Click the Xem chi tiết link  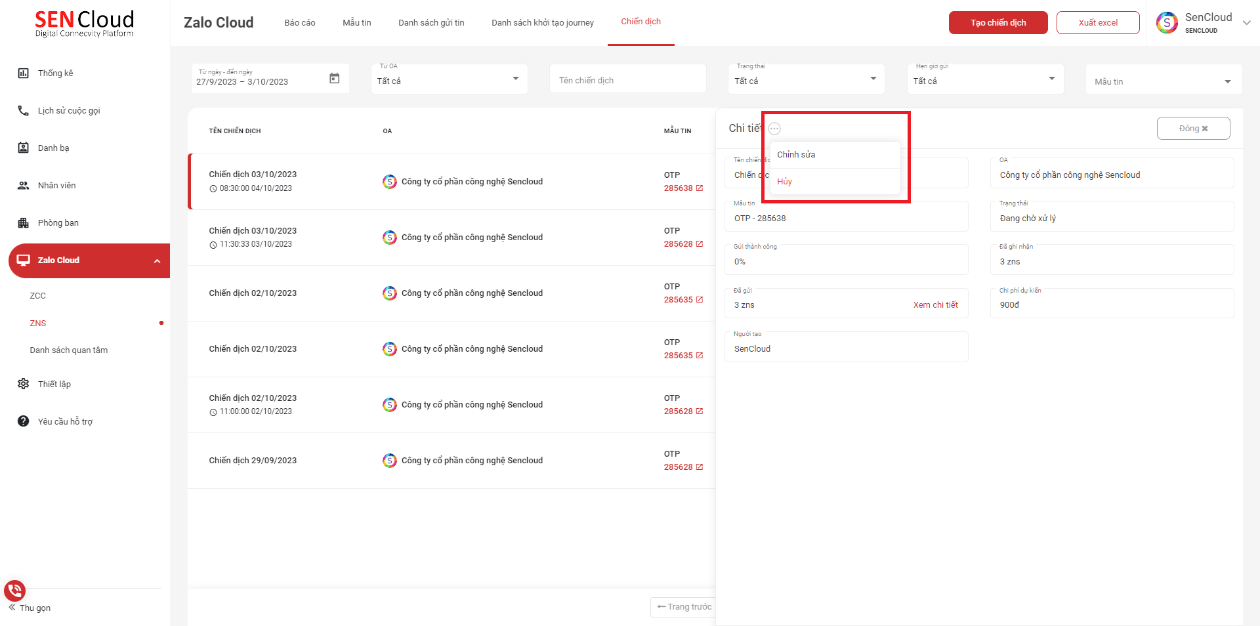935,305
